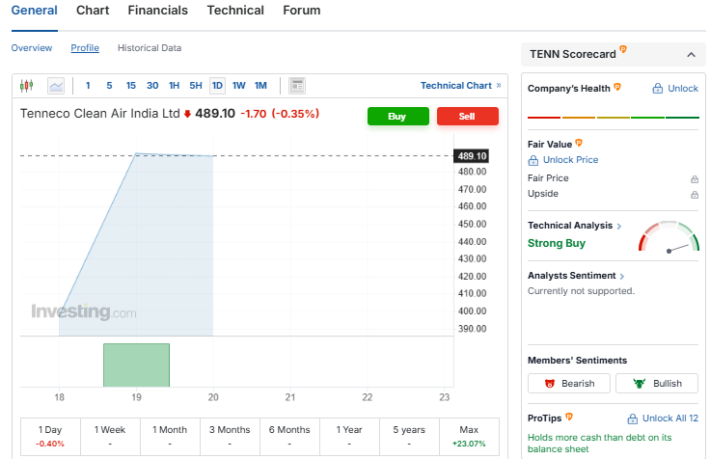The image size is (710, 459).
Task: Click the Pro badge beside Company's Health
Action: tap(617, 87)
